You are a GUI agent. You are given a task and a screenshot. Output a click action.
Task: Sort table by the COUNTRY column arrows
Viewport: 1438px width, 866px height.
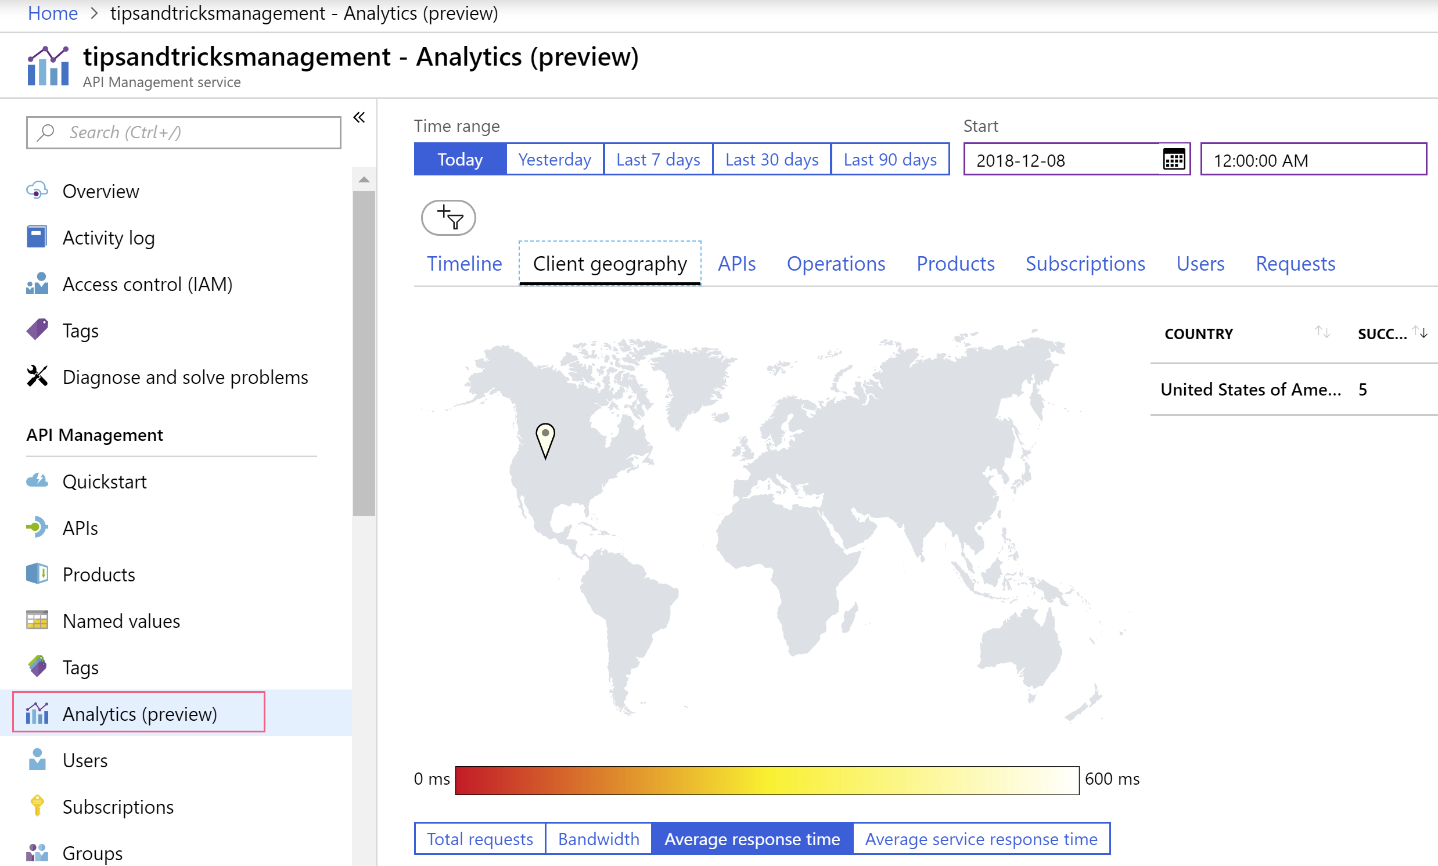click(1322, 333)
